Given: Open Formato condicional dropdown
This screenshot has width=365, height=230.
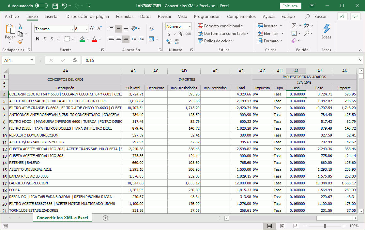Looking at the screenshot, I should pos(221,26).
